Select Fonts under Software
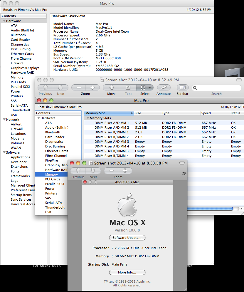This screenshot has width=244, height=292. tap(15, 171)
